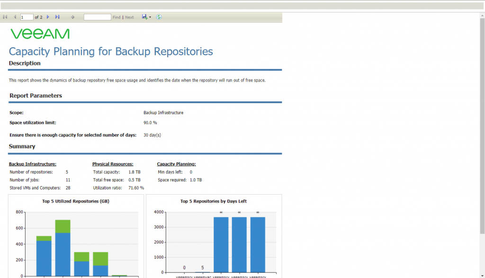
Task: Click the 90.0 % utilization limit value
Action: click(150, 123)
